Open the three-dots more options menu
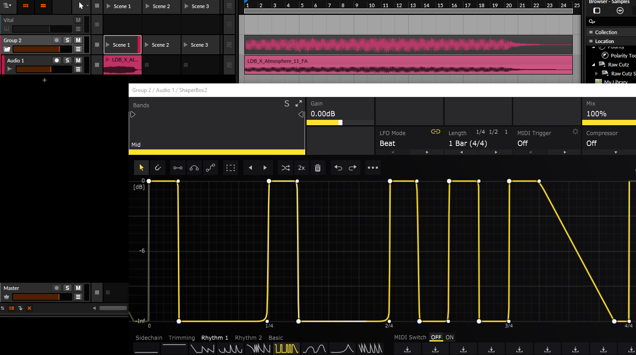 pyautogui.click(x=373, y=168)
